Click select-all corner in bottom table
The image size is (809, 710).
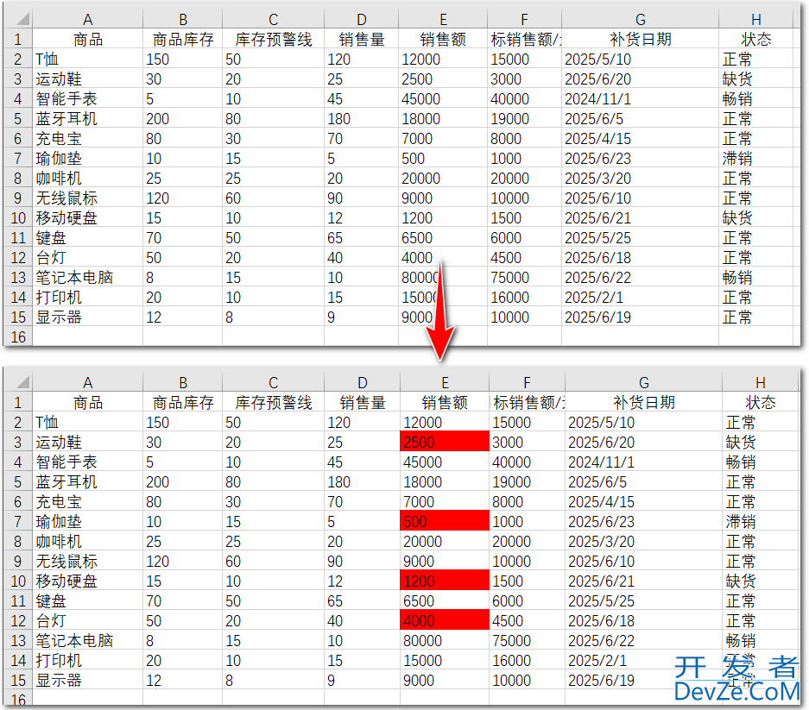coord(17,382)
